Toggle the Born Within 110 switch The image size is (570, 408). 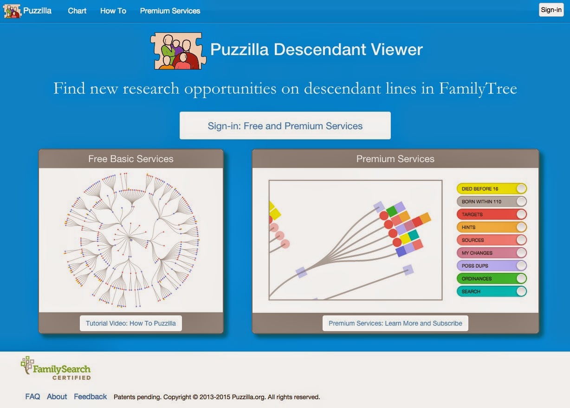(x=492, y=201)
